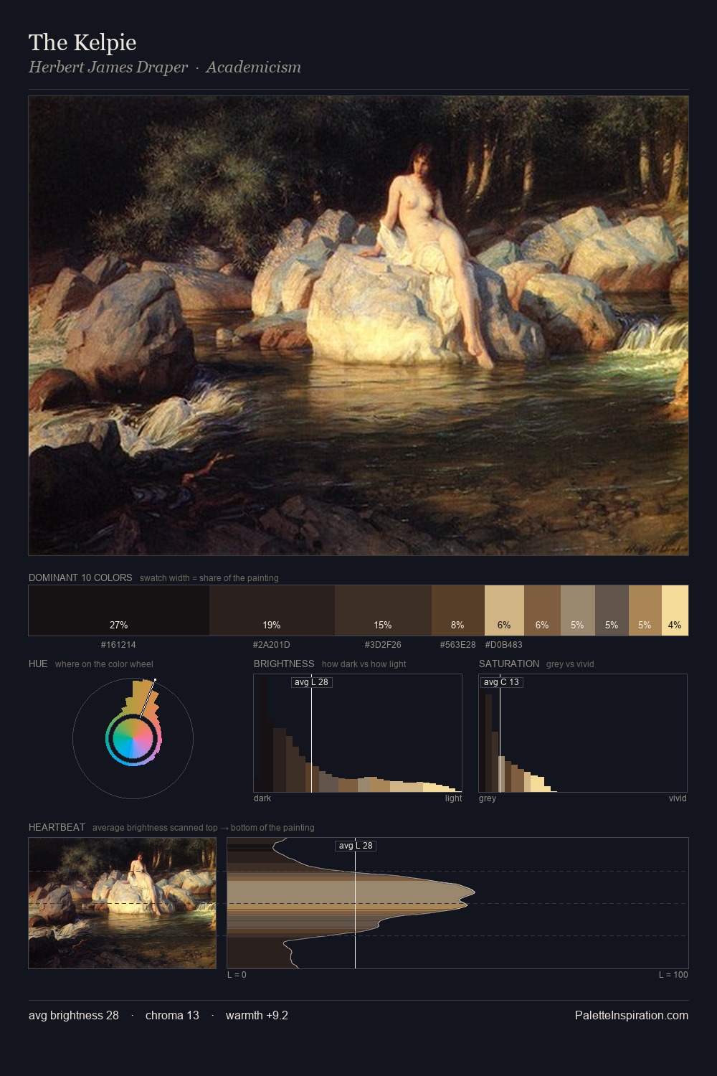Click the 4% pale yellow swatch
Viewport: 717px width, 1076px height.
[x=675, y=610]
